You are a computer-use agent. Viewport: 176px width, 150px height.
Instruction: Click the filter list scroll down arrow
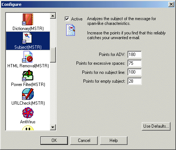point(53,127)
